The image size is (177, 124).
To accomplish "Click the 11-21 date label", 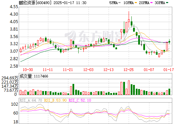I will [68, 70].
